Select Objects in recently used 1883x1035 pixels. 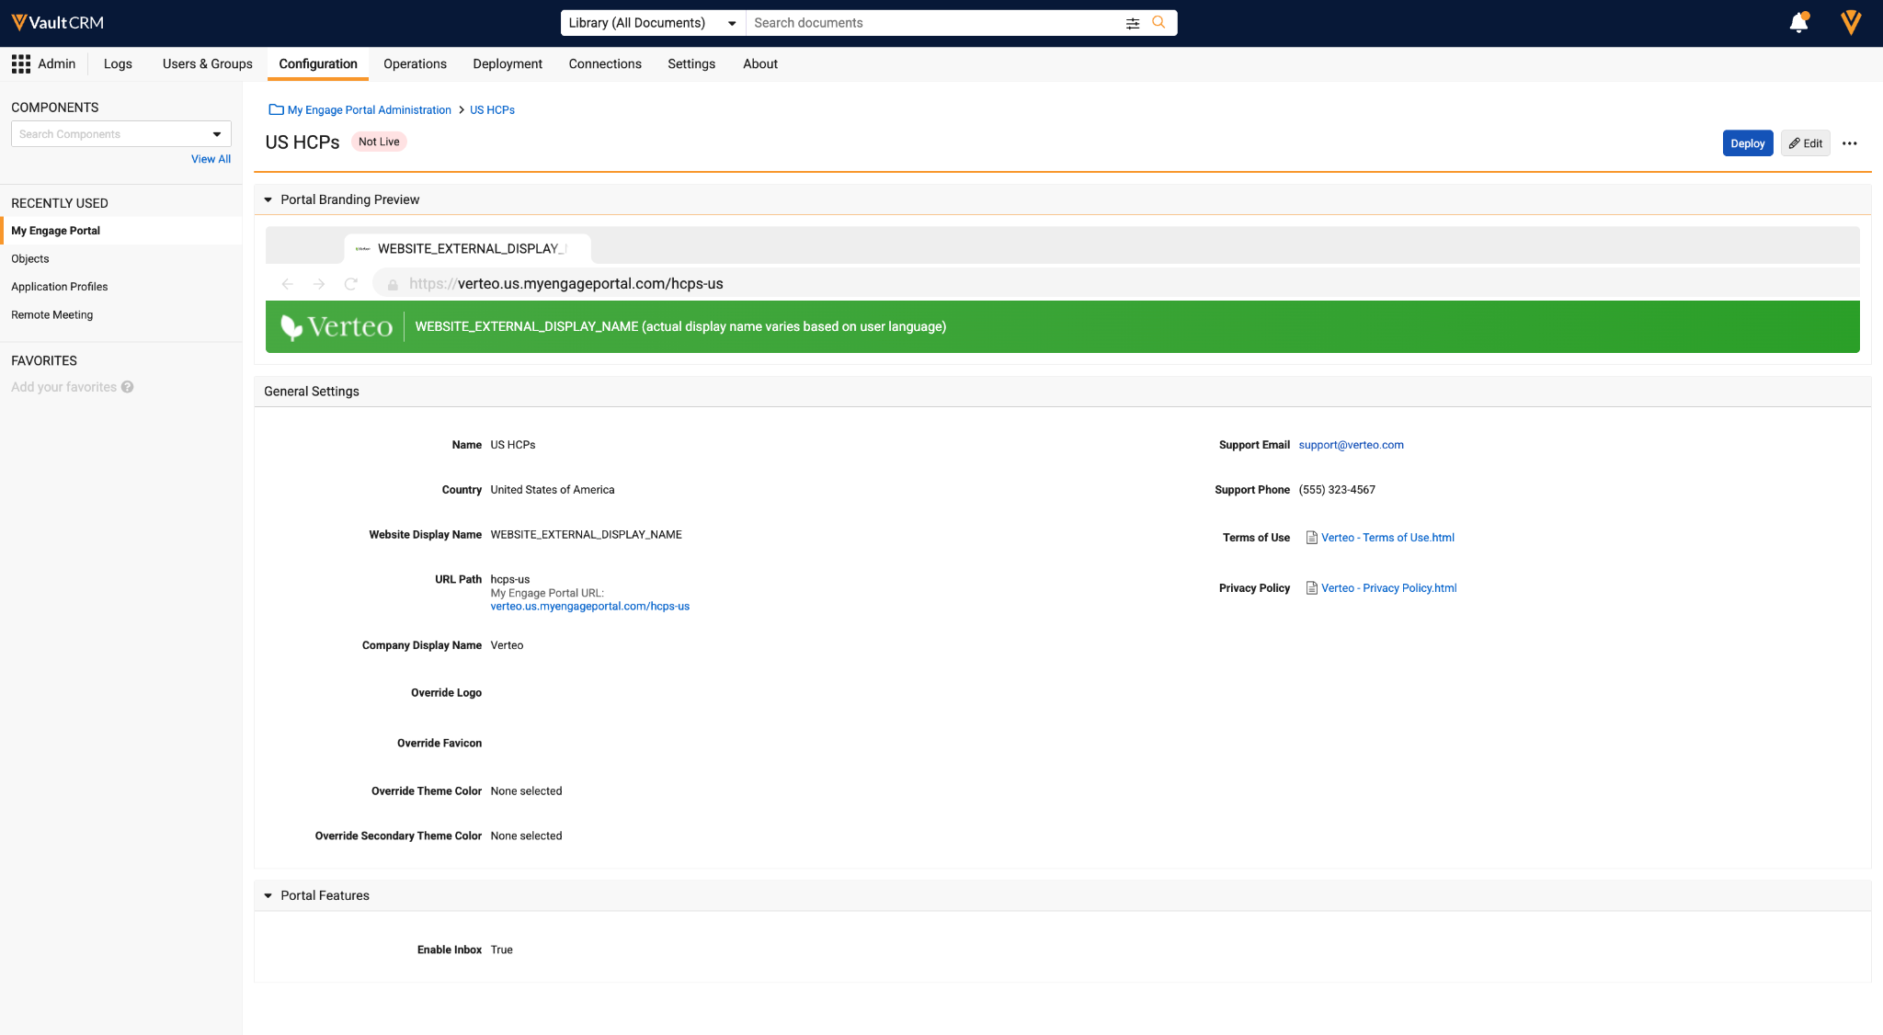pos(121,259)
